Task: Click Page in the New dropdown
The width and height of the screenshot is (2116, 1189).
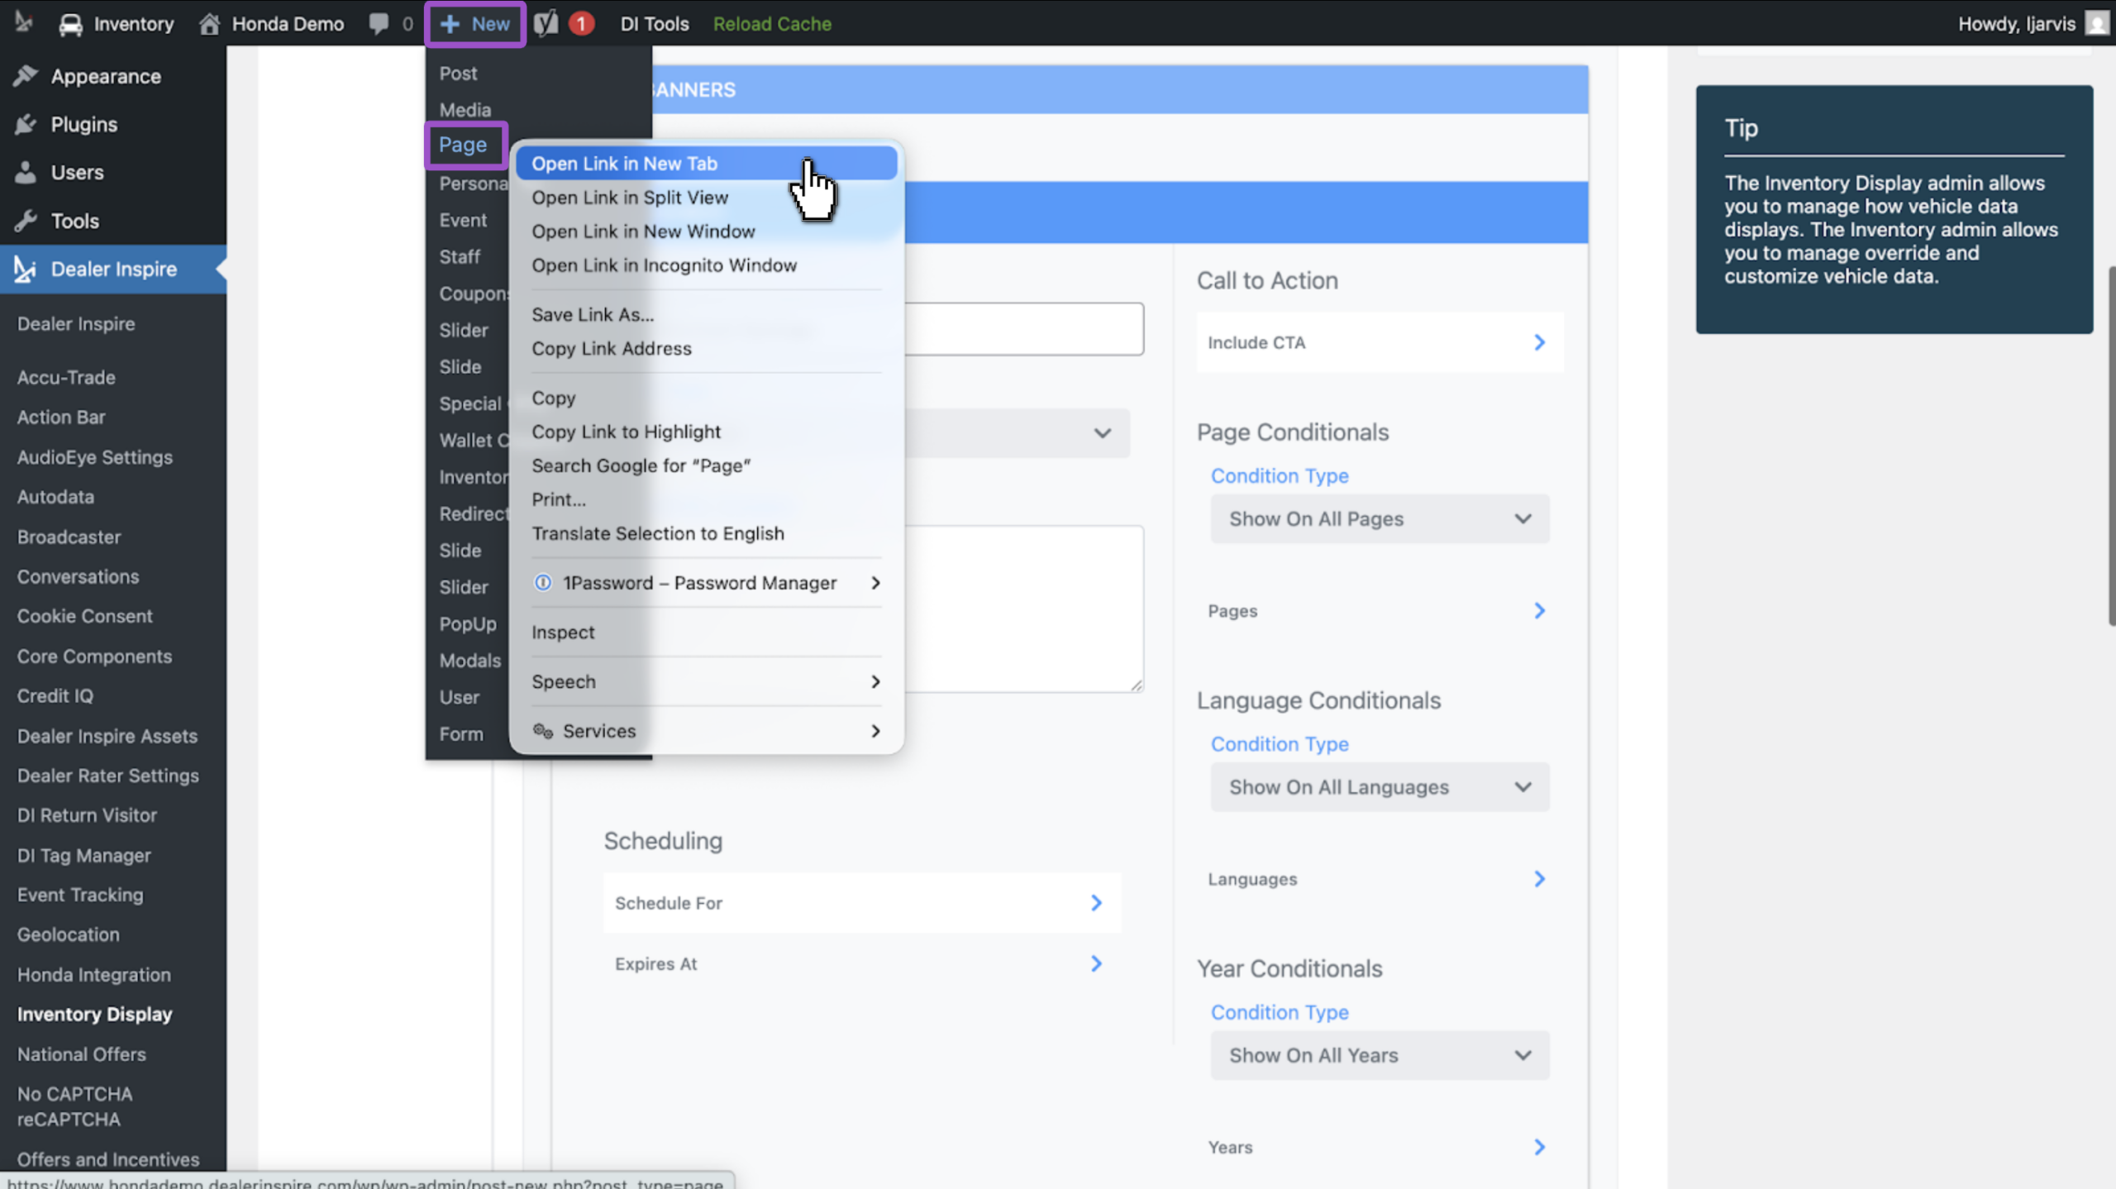Action: click(x=463, y=145)
